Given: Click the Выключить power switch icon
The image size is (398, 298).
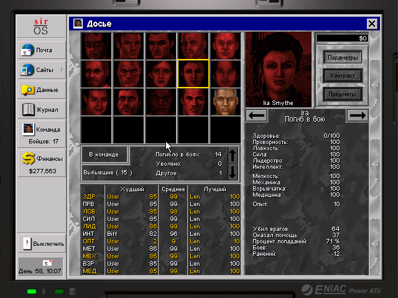Looking at the screenshot, I should (27, 243).
